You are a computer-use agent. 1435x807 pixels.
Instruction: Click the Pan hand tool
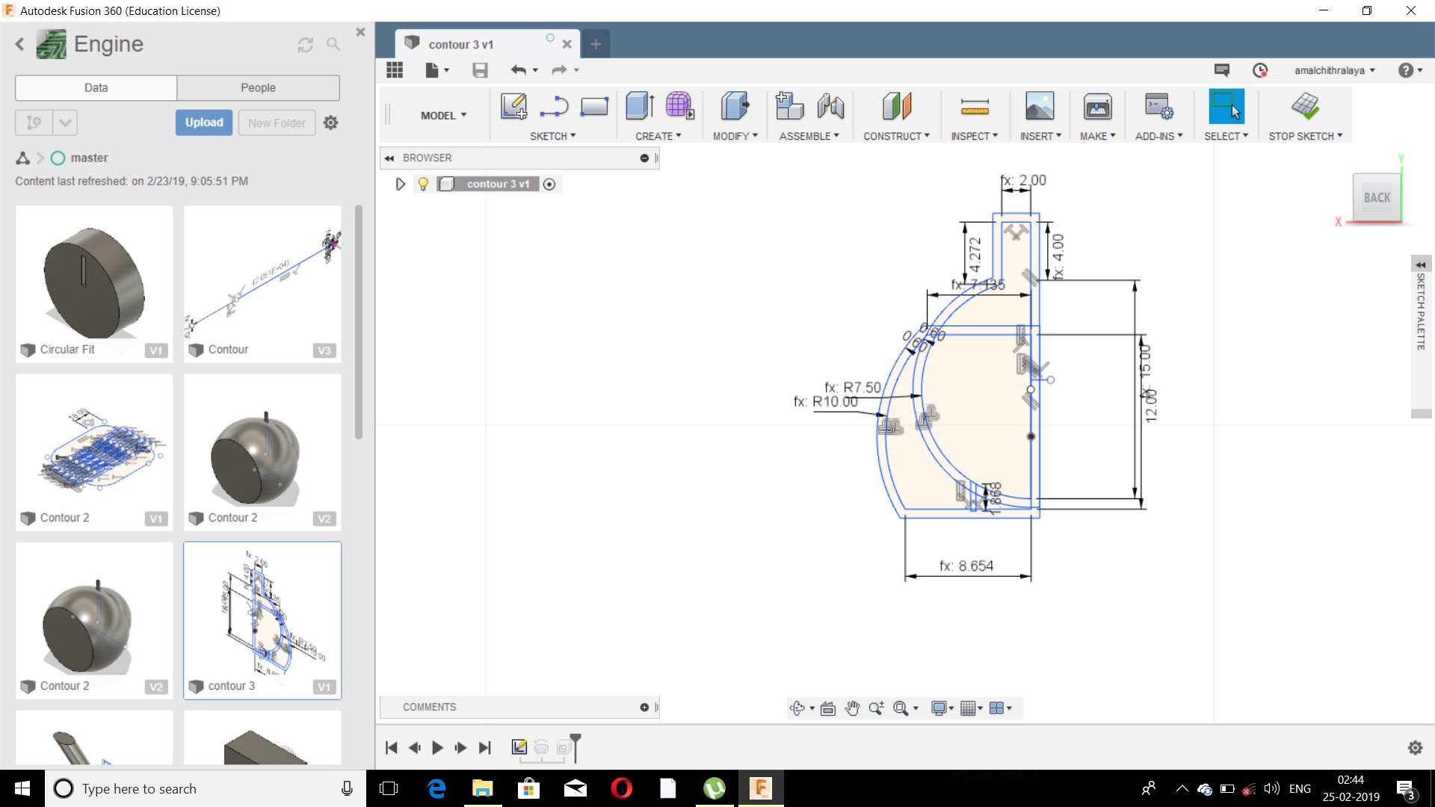click(x=852, y=708)
